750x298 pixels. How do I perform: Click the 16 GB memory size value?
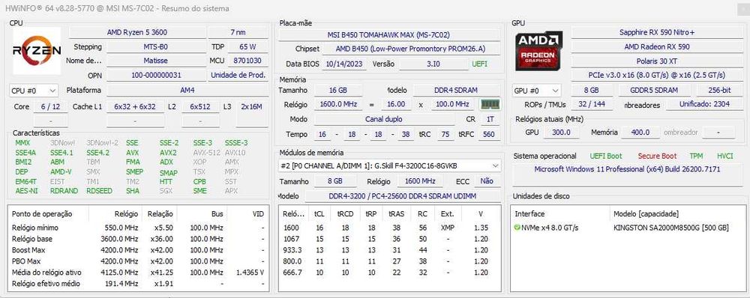tap(337, 91)
